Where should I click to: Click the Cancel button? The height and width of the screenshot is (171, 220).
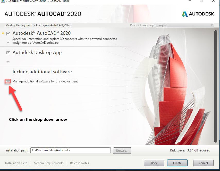pyautogui.click(x=203, y=163)
